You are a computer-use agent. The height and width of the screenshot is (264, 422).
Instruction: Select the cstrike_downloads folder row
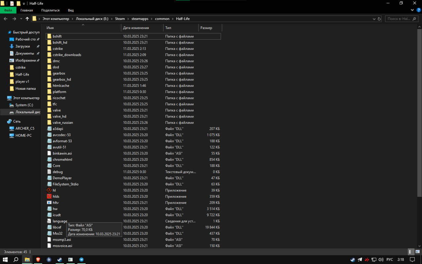point(134,55)
